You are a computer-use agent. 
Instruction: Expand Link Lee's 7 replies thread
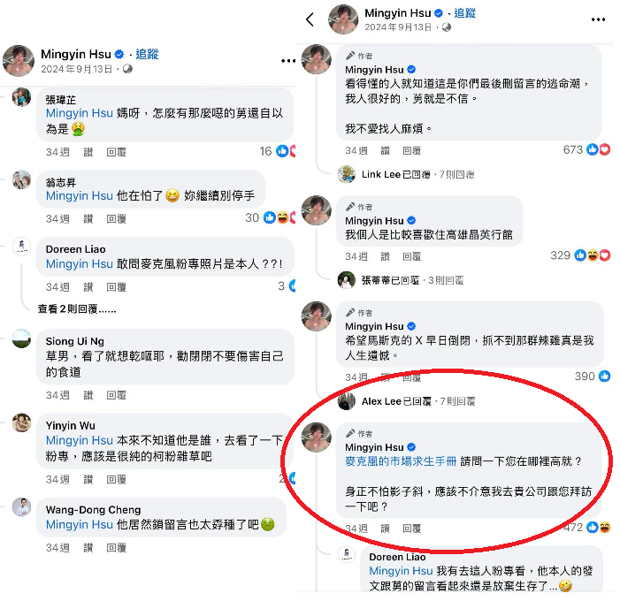point(417,174)
